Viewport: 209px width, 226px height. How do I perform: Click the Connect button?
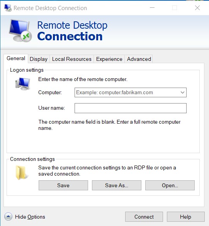point(144,217)
